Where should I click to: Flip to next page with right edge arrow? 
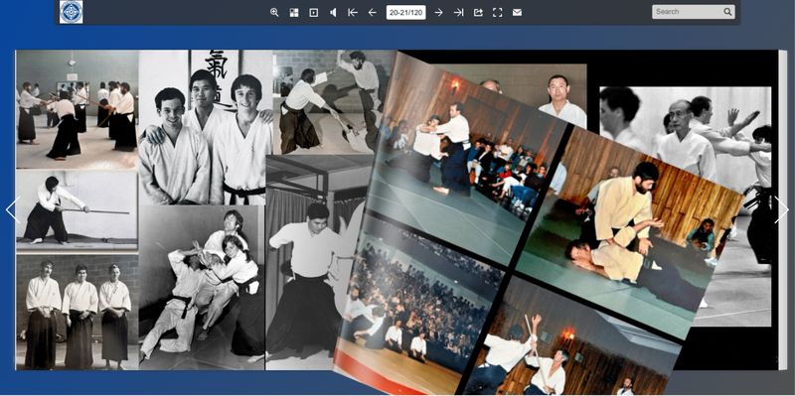click(x=781, y=210)
